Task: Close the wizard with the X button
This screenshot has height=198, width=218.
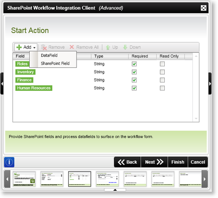Action: pos(203,8)
